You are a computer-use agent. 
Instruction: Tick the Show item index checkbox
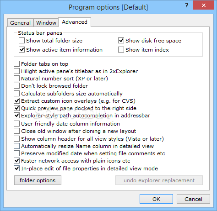click(121, 50)
